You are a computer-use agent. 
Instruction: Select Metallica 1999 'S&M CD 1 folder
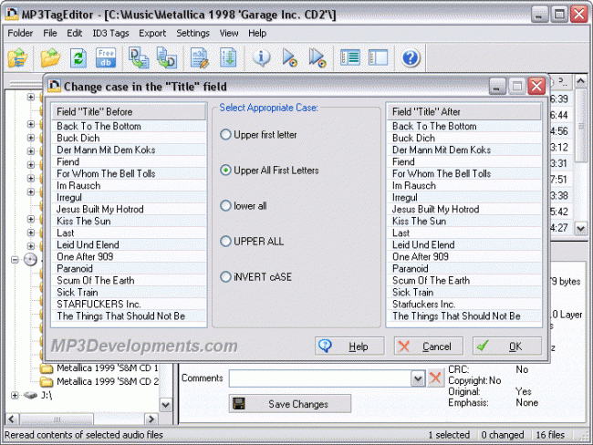[x=108, y=367]
